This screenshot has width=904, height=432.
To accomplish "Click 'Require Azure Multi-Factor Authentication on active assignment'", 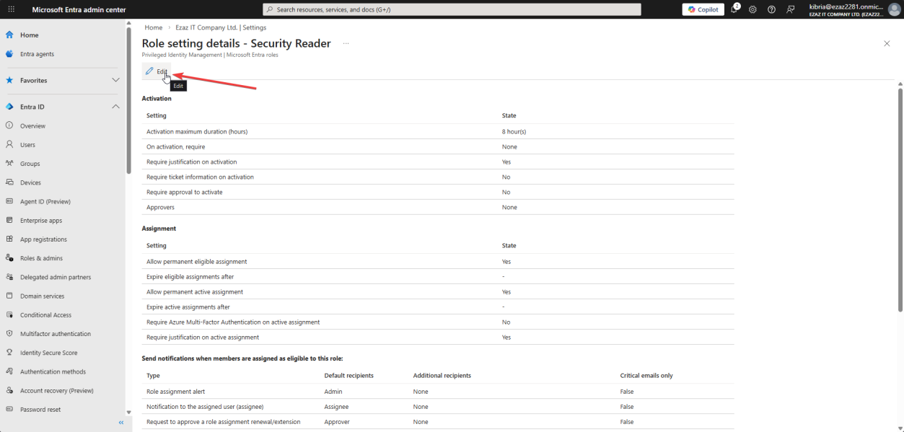I will [x=233, y=322].
